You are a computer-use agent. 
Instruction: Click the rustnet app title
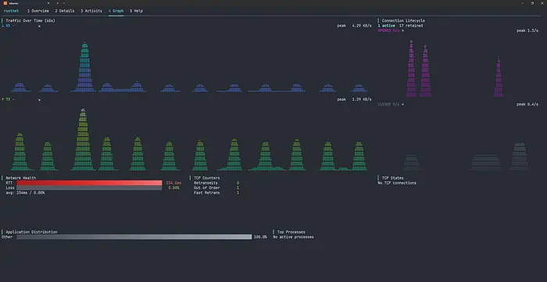coord(11,11)
